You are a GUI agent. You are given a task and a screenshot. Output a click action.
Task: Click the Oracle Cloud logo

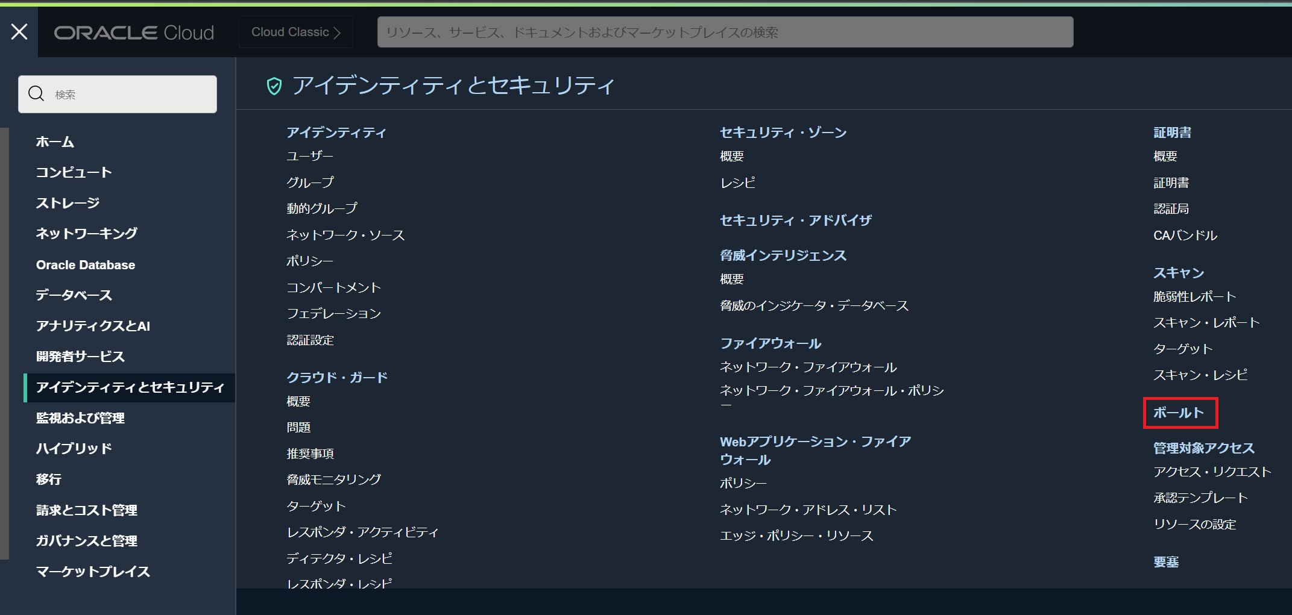[134, 33]
